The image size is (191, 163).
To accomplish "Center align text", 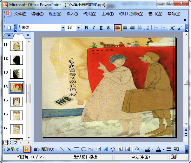I will (x=125, y=28).
